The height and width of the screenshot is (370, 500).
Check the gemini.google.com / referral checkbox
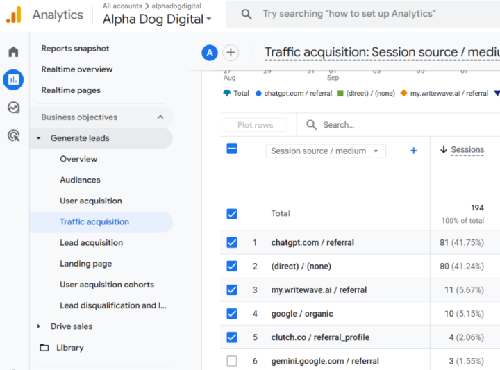pos(232,361)
